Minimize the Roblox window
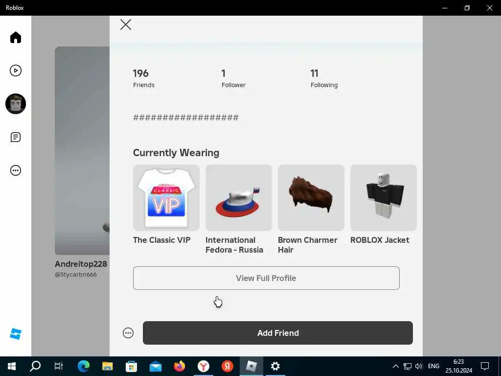Viewport: 501px width, 376px height. coord(445,8)
